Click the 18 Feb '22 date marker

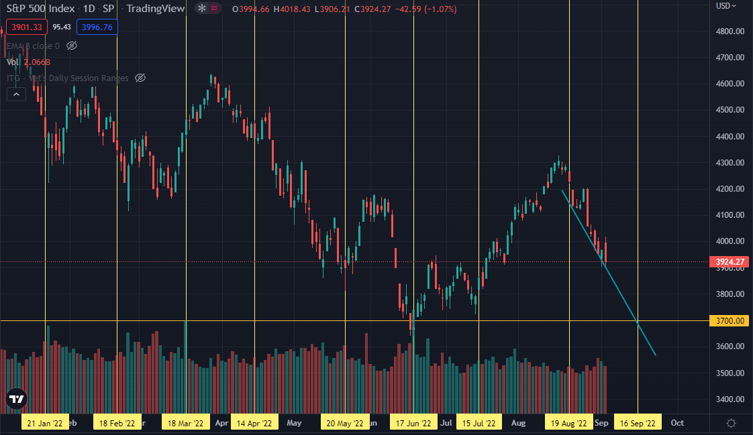(117, 423)
